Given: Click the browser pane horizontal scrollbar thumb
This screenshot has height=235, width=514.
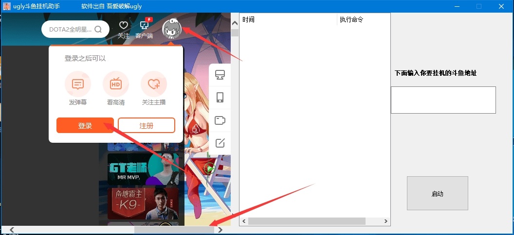Looking at the screenshot, I should coord(174,230).
